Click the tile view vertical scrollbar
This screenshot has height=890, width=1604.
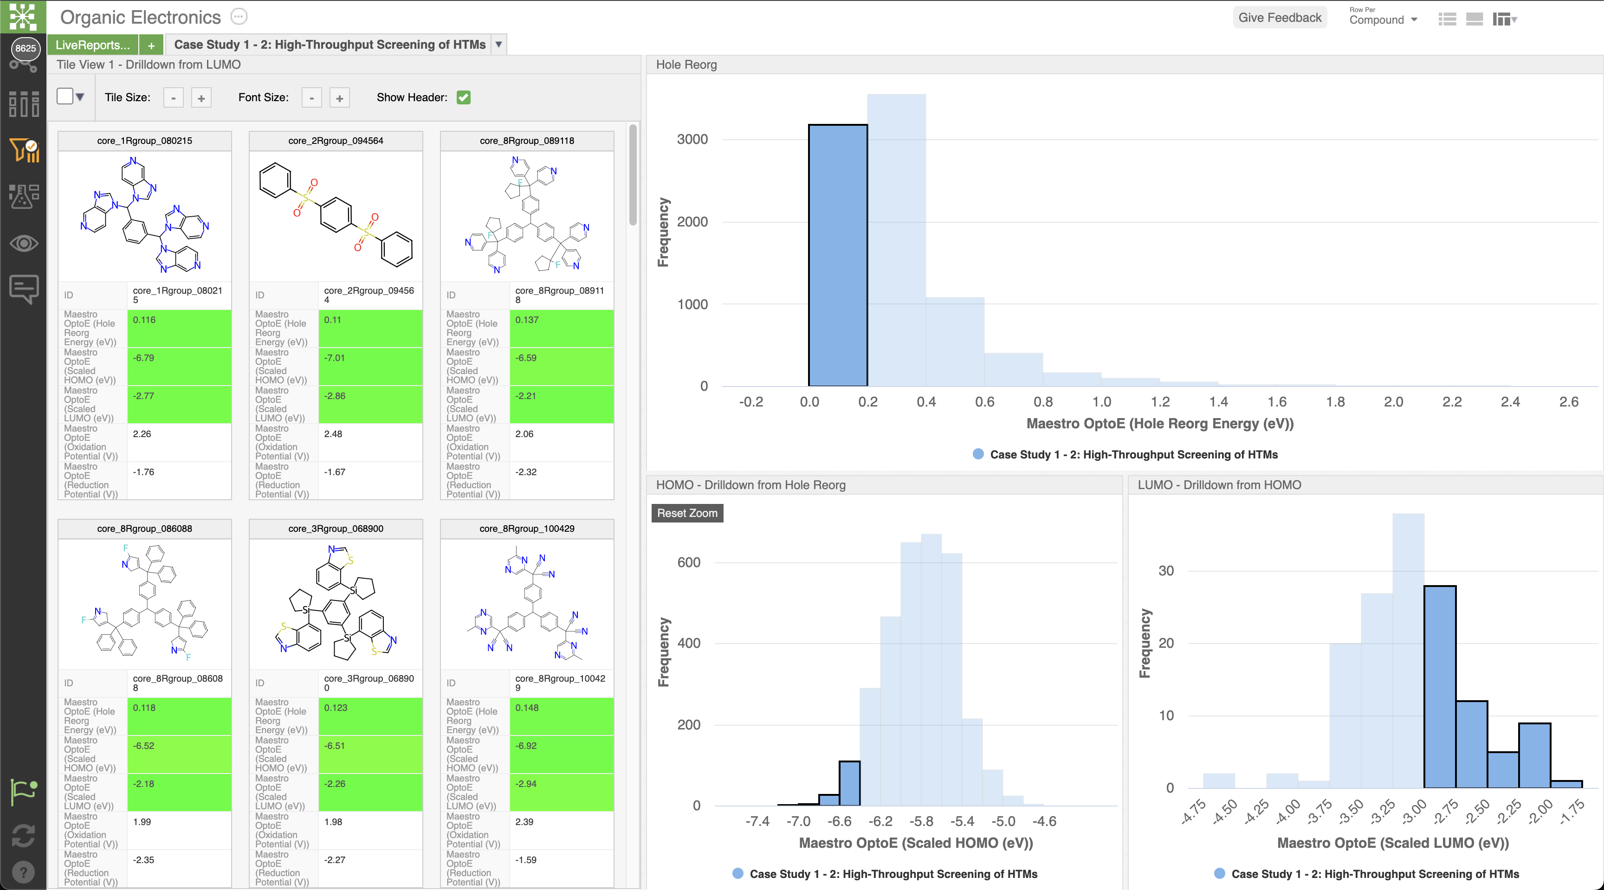pos(633,175)
